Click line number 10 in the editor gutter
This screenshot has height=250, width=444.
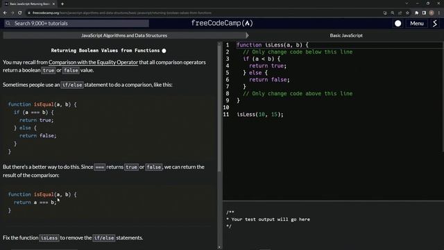click(226, 108)
